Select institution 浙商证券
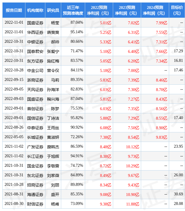 35,80
